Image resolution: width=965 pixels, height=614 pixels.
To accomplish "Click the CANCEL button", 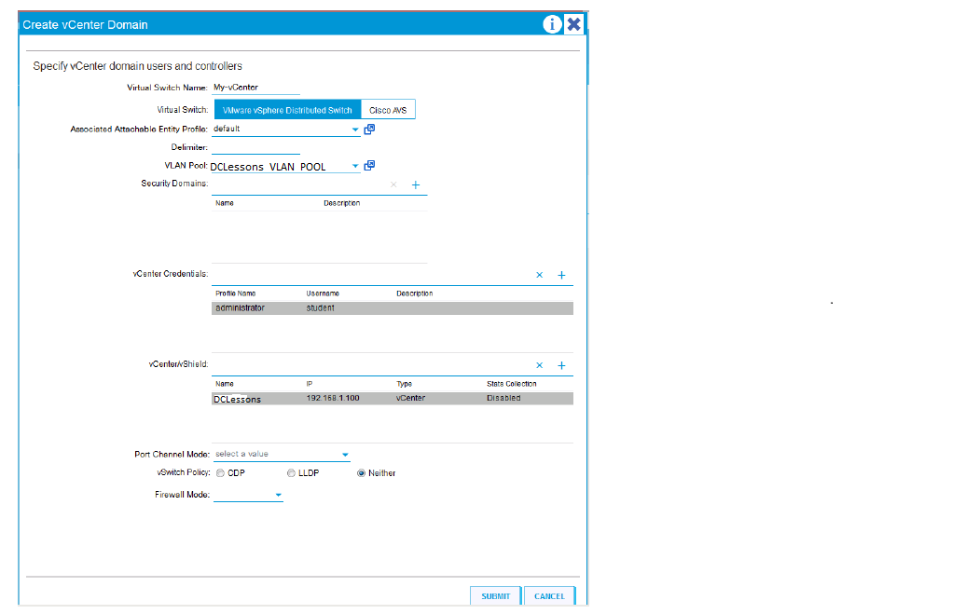I will (x=549, y=595).
